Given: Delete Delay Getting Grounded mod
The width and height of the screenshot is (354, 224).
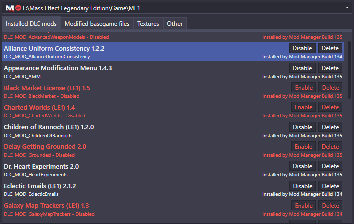Looking at the screenshot, I should (x=330, y=147).
